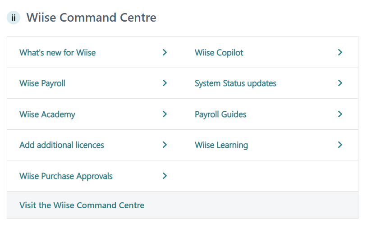Click the chevron next to System Status updates
367x228 pixels.
340,83
